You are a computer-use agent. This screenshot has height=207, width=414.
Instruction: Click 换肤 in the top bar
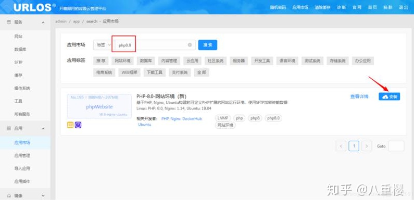(x=388, y=7)
